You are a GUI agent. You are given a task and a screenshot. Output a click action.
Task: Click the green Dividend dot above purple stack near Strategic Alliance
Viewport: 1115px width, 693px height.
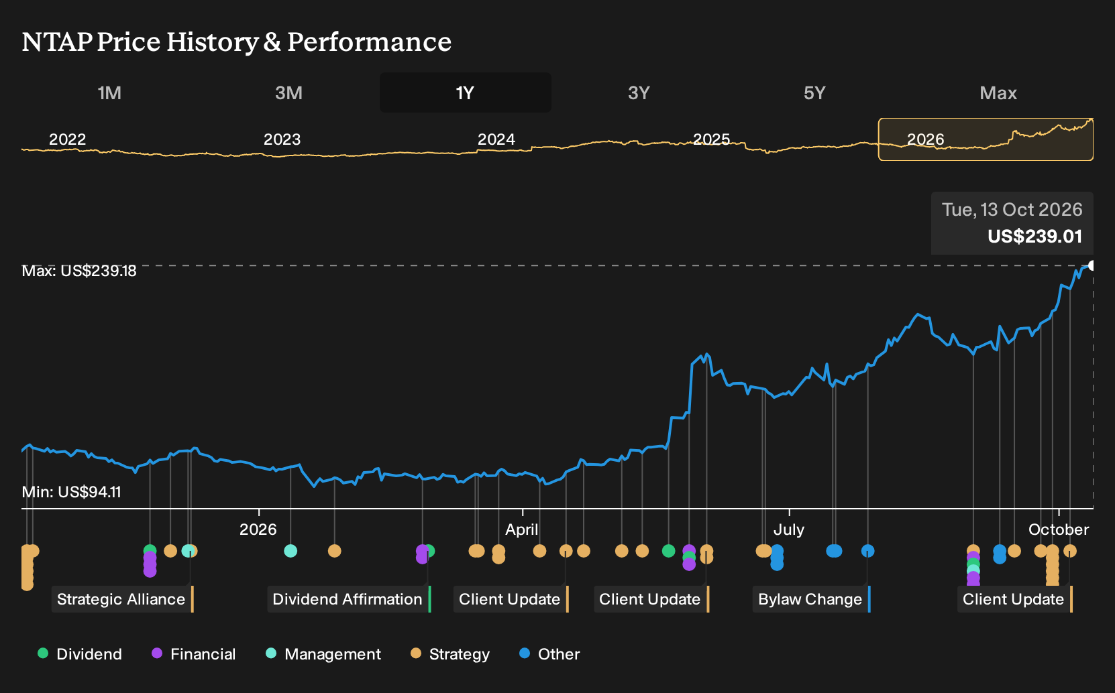coord(150,551)
